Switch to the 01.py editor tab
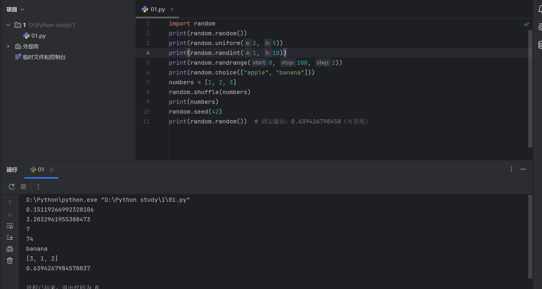 [x=157, y=9]
